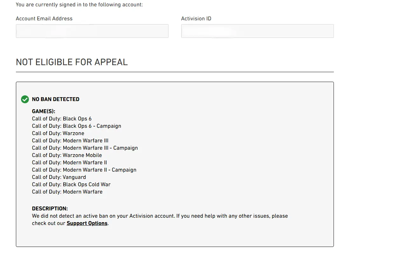Click the Black Ops Cold War entry

pyautogui.click(x=71, y=185)
